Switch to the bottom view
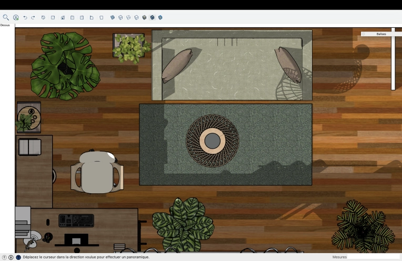 tap(101, 18)
